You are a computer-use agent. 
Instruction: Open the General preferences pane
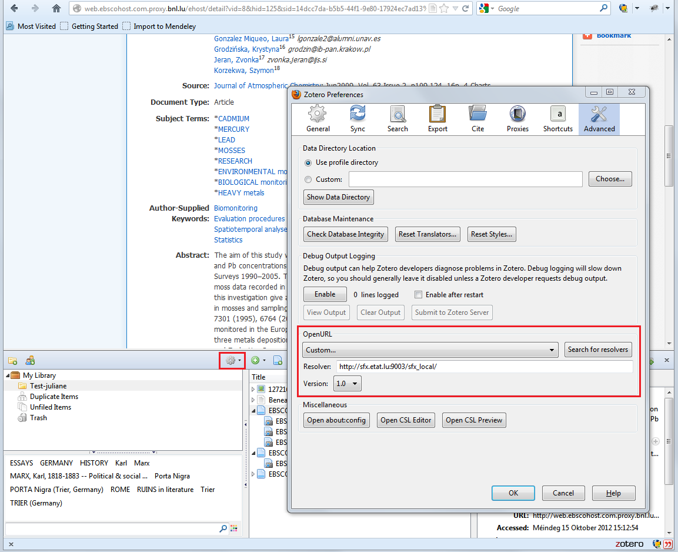point(318,119)
